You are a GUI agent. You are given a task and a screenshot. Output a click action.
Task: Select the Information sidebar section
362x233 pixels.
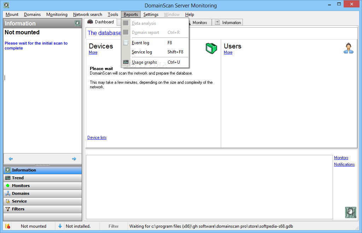(x=43, y=170)
